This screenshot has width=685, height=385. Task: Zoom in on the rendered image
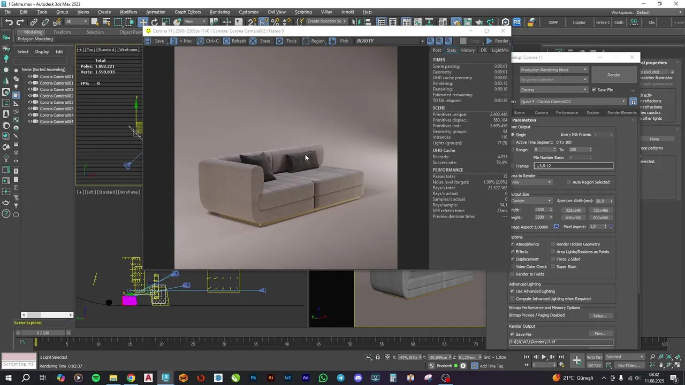tap(431, 41)
